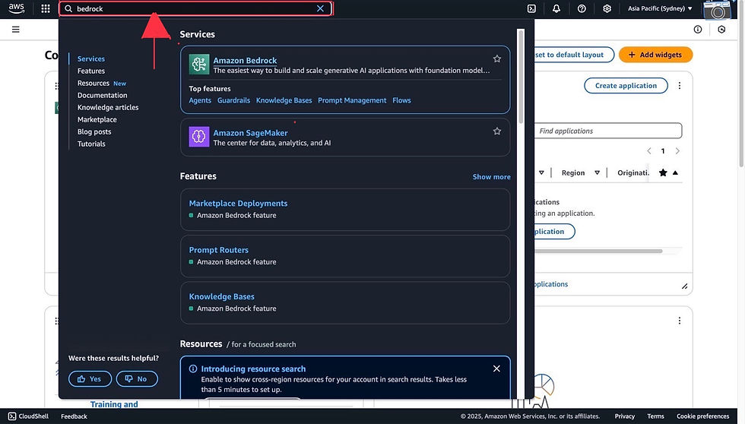745x424 pixels.
Task: Open the Training and link
Action: click(x=114, y=404)
